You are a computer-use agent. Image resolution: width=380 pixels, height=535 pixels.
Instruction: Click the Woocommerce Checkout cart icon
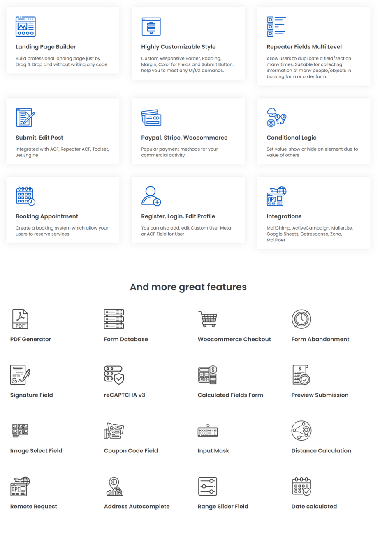coord(208,319)
